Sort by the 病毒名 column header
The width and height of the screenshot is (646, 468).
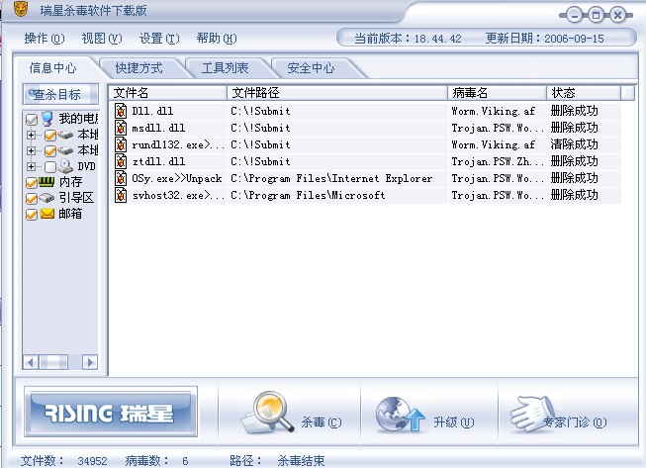[x=498, y=93]
